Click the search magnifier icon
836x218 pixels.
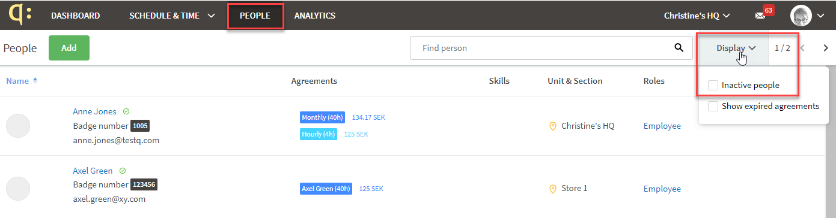[x=679, y=48]
